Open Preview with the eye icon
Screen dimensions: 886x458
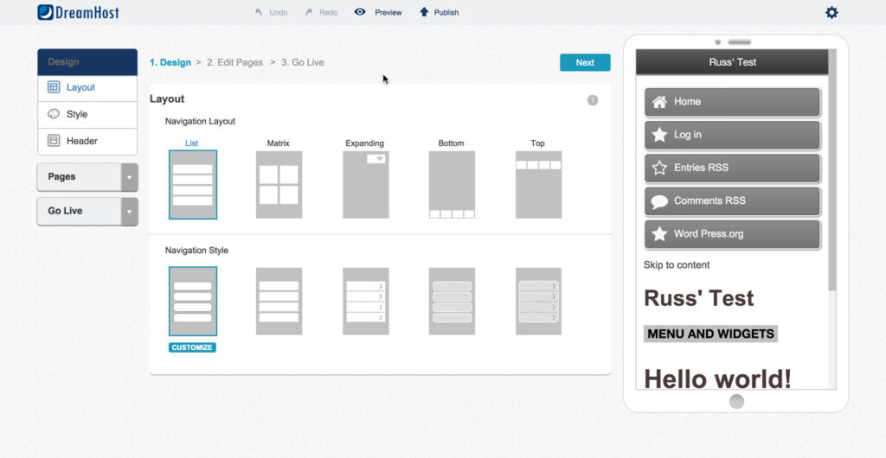point(360,12)
